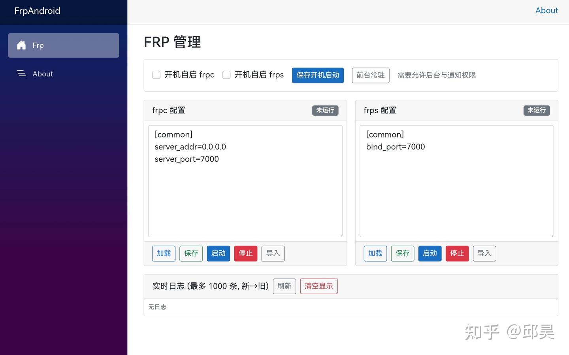Click 停止 under frpc config

tap(246, 253)
